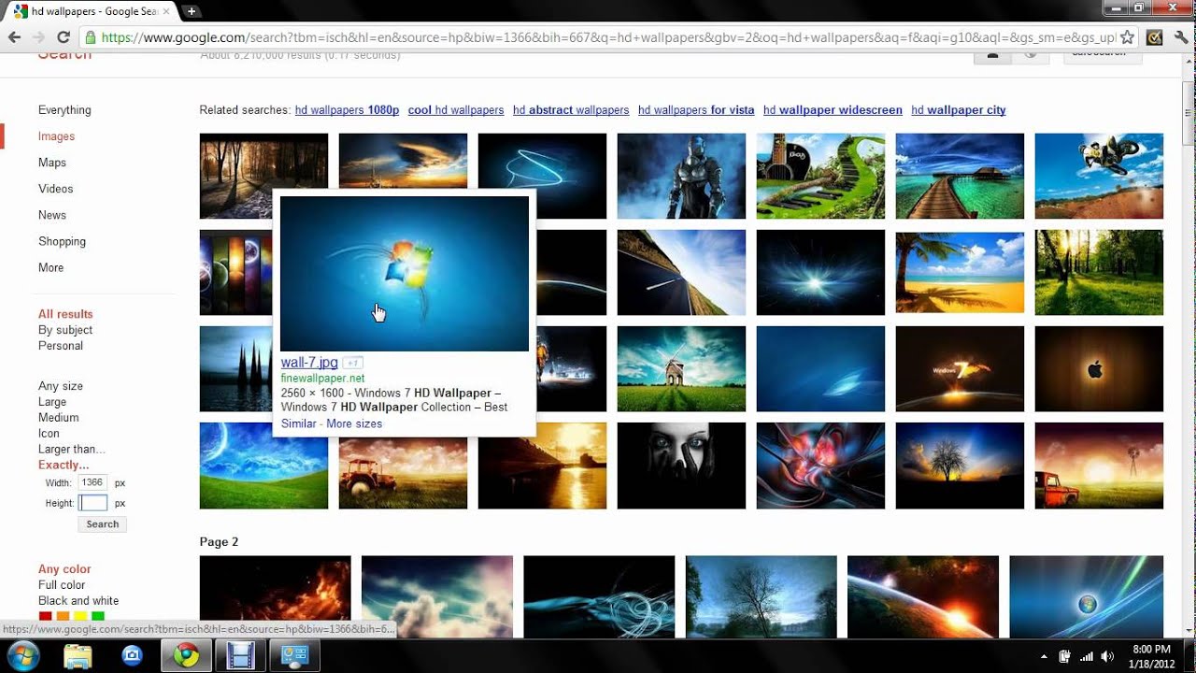Select Images in the left sidebar
Image resolution: width=1196 pixels, height=673 pixels.
[x=56, y=136]
